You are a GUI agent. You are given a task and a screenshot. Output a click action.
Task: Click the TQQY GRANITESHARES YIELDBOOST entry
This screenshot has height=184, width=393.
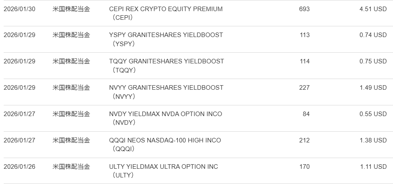[x=166, y=61]
